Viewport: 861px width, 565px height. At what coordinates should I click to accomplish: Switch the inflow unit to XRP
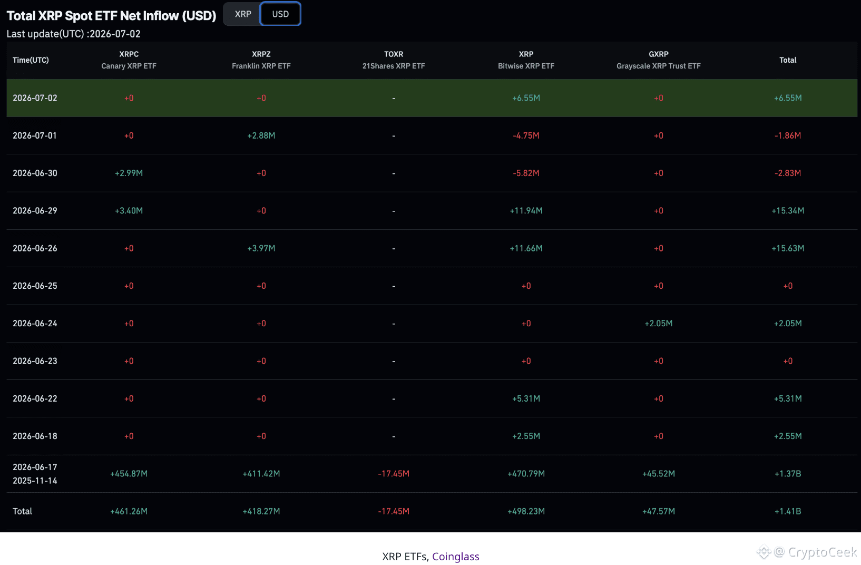click(242, 14)
